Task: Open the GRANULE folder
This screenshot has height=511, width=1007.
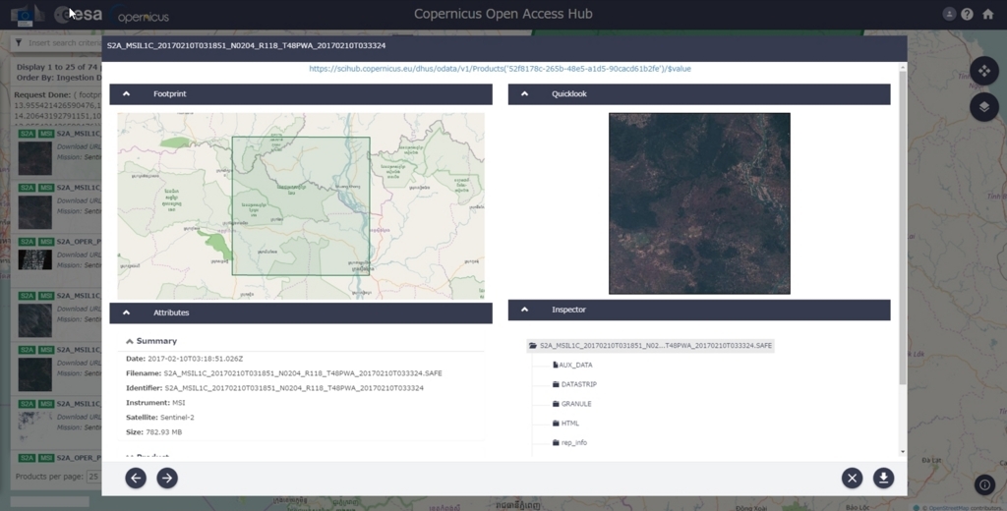Action: (571, 404)
